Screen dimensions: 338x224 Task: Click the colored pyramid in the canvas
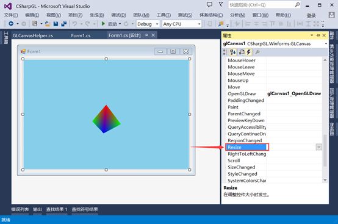point(106,119)
